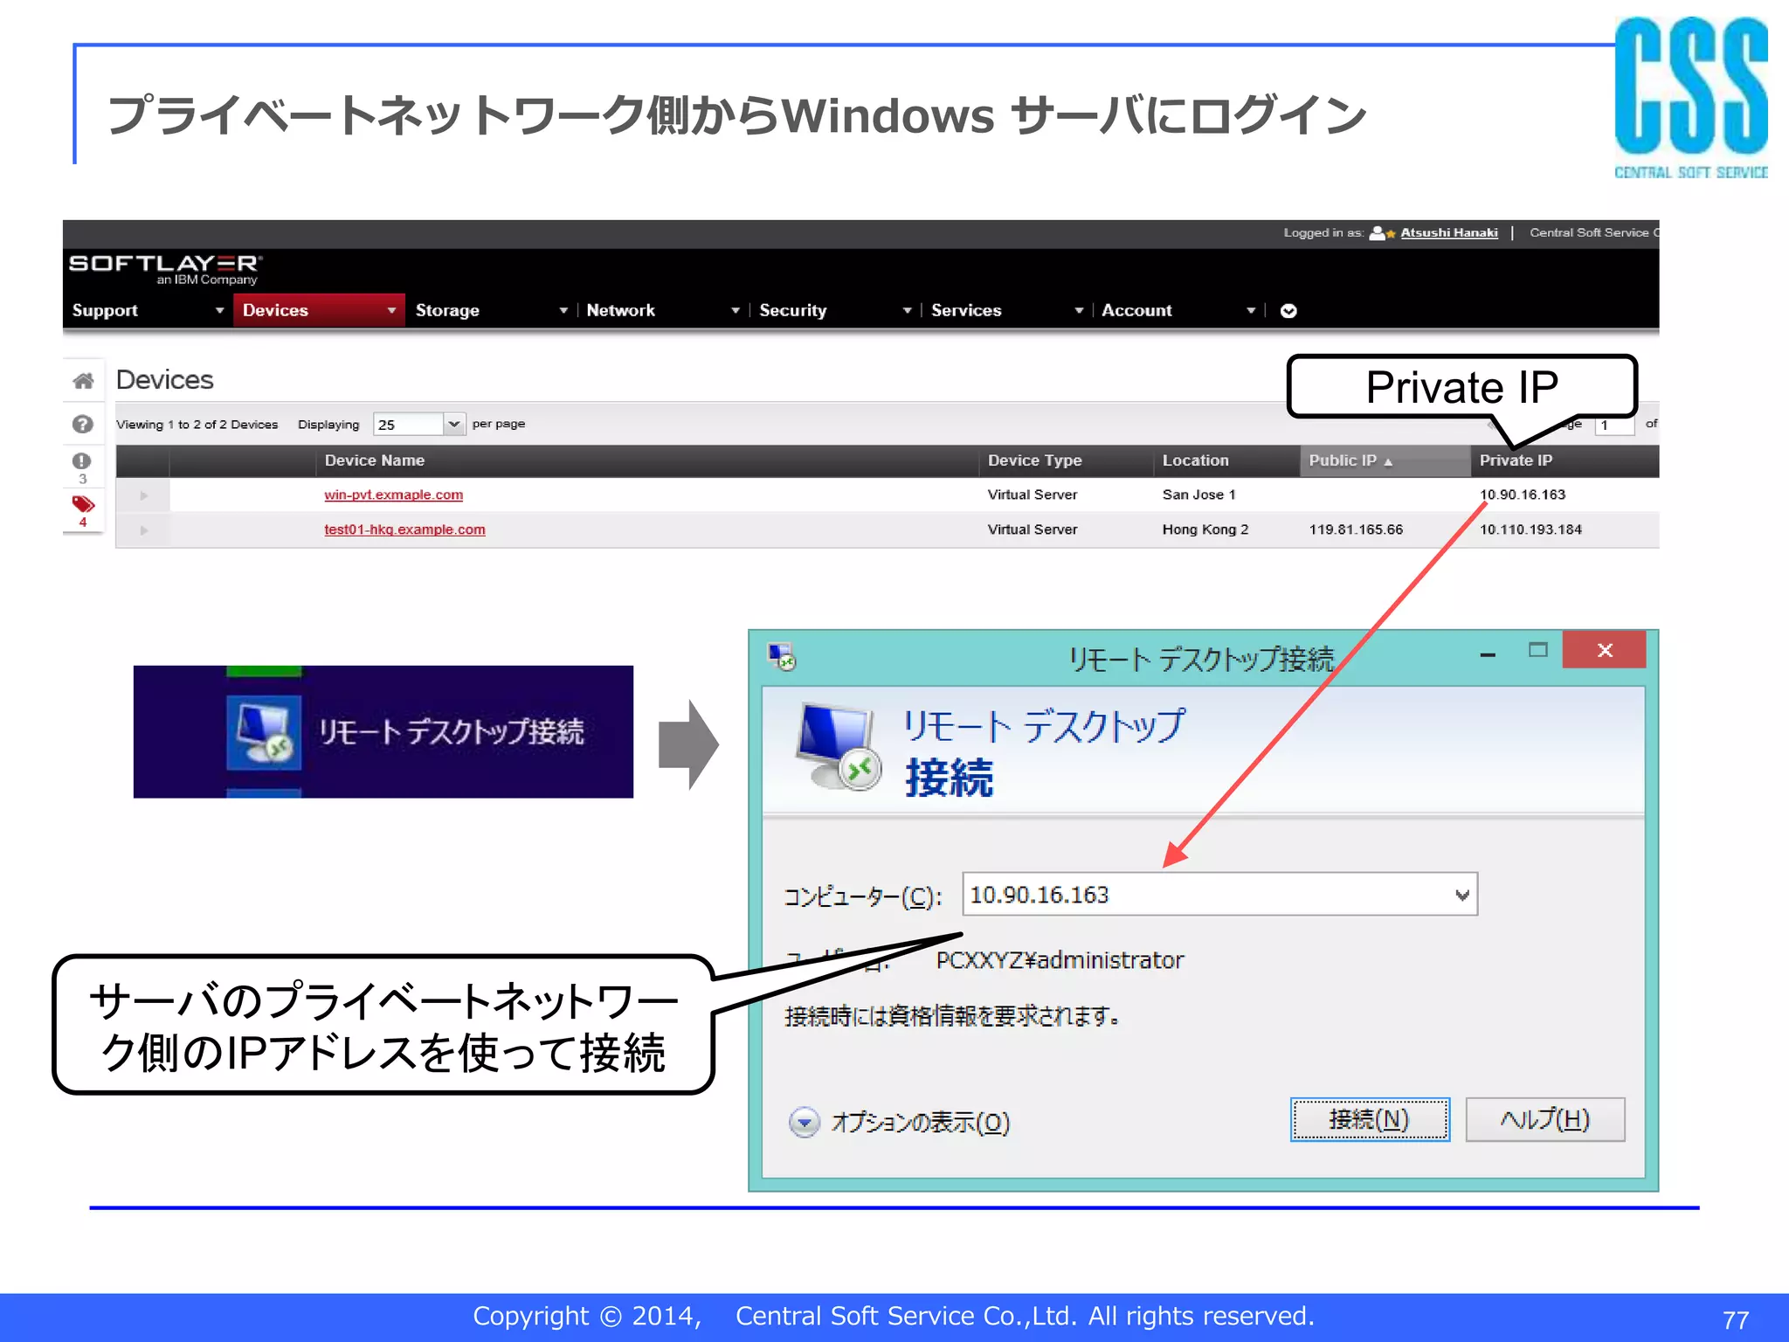Expand the Security menu arrow
The image size is (1789, 1342).
(908, 311)
